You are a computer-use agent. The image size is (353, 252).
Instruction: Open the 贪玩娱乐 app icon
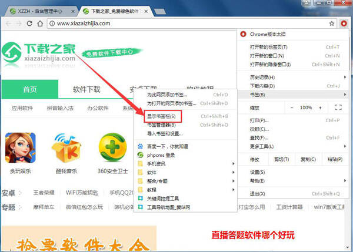click(21, 147)
